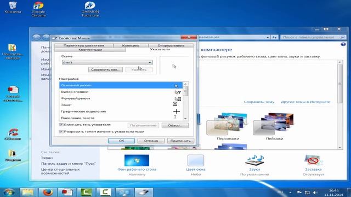Launch Google Chrome from the desktop
The width and height of the screenshot is (351, 197).
38,9
